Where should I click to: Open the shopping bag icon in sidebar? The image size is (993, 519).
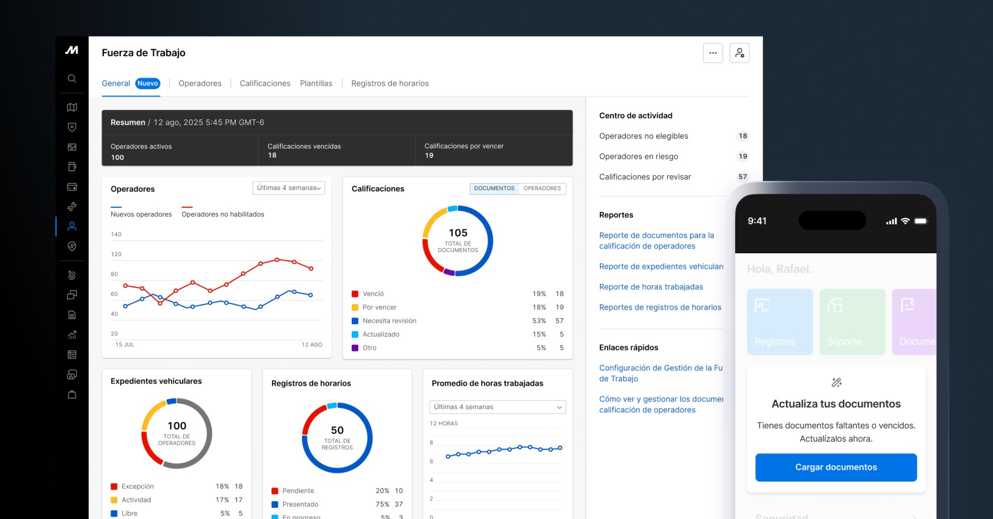(x=72, y=394)
